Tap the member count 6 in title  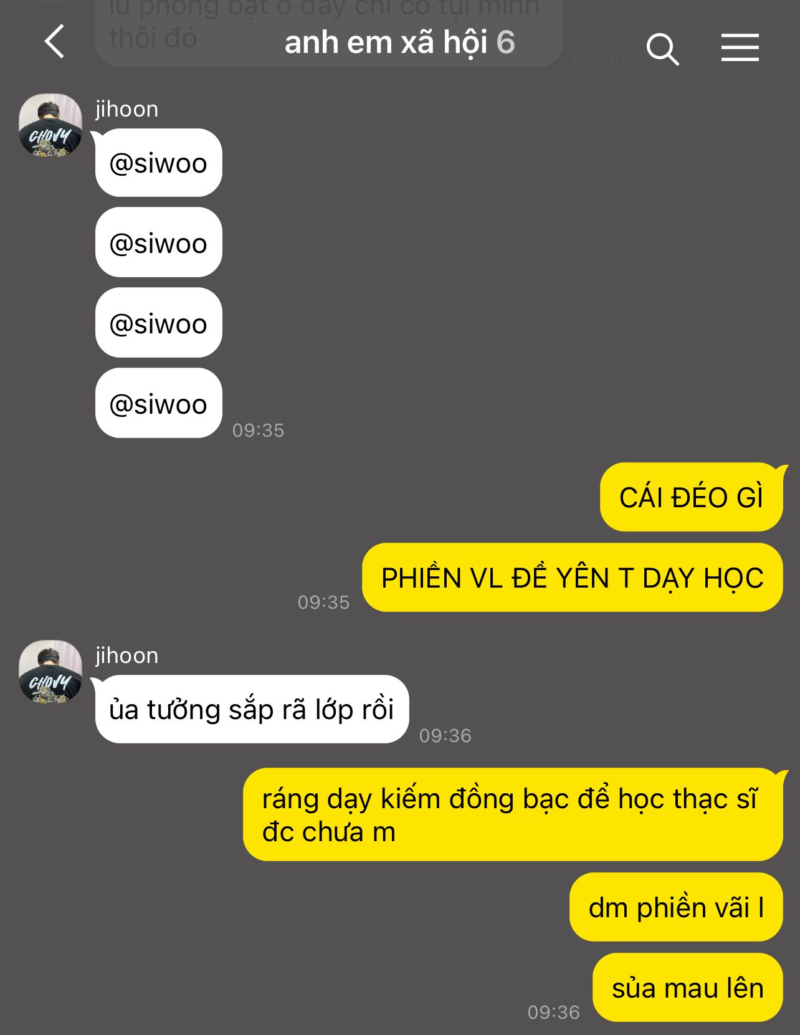(x=505, y=42)
